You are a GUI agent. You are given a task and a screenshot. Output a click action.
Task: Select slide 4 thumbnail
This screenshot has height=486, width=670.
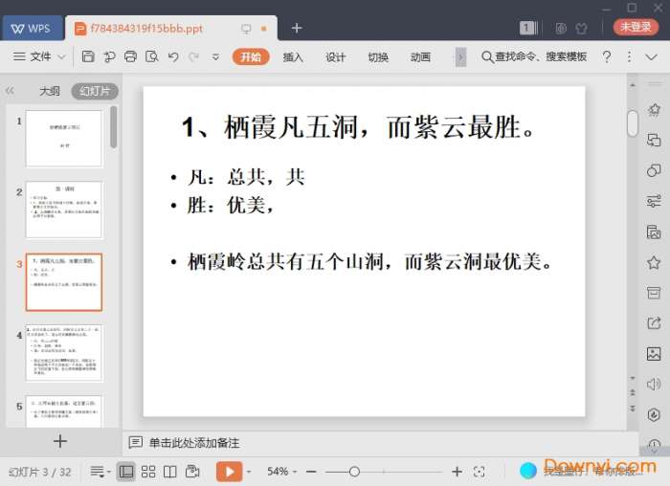pyautogui.click(x=64, y=352)
